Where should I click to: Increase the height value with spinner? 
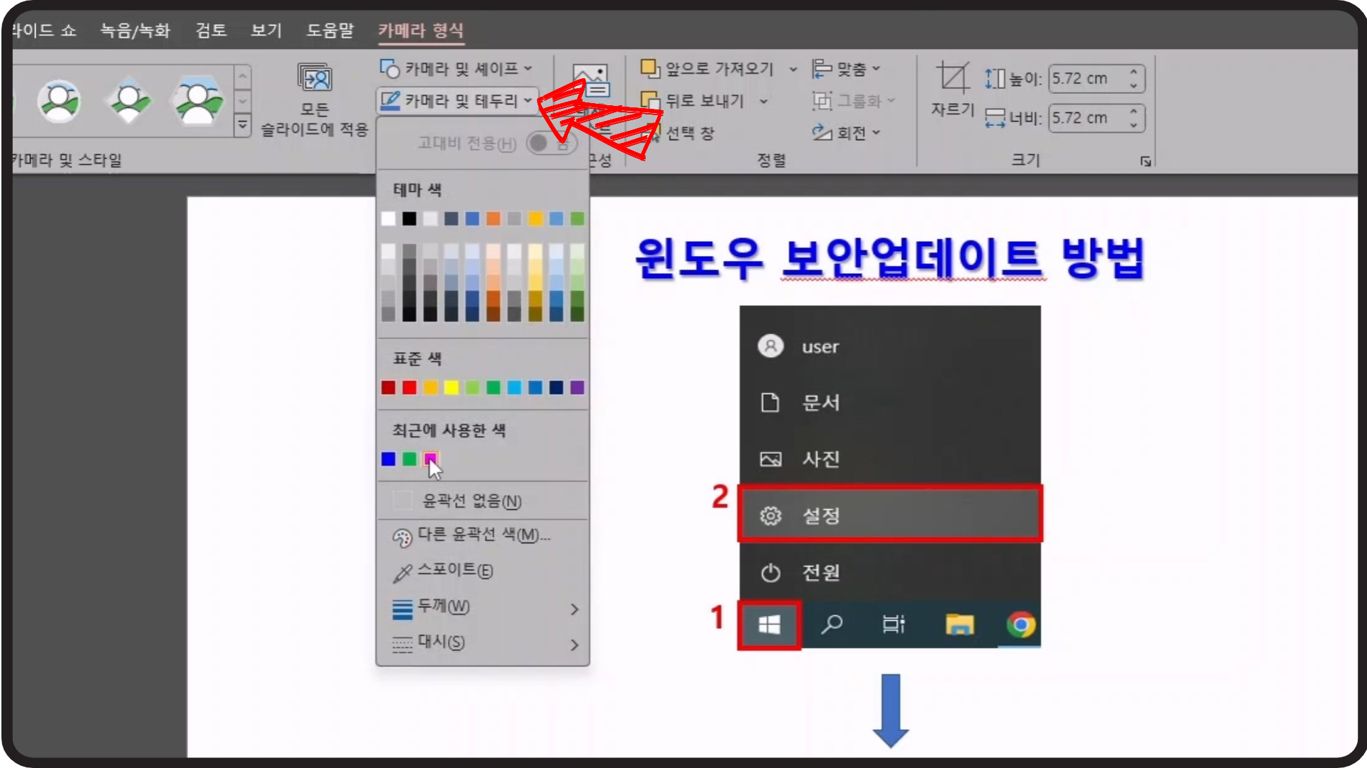point(1133,72)
